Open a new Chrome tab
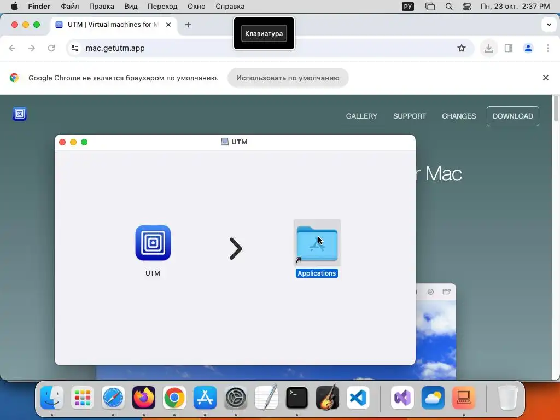This screenshot has height=420, width=560. 188,25
